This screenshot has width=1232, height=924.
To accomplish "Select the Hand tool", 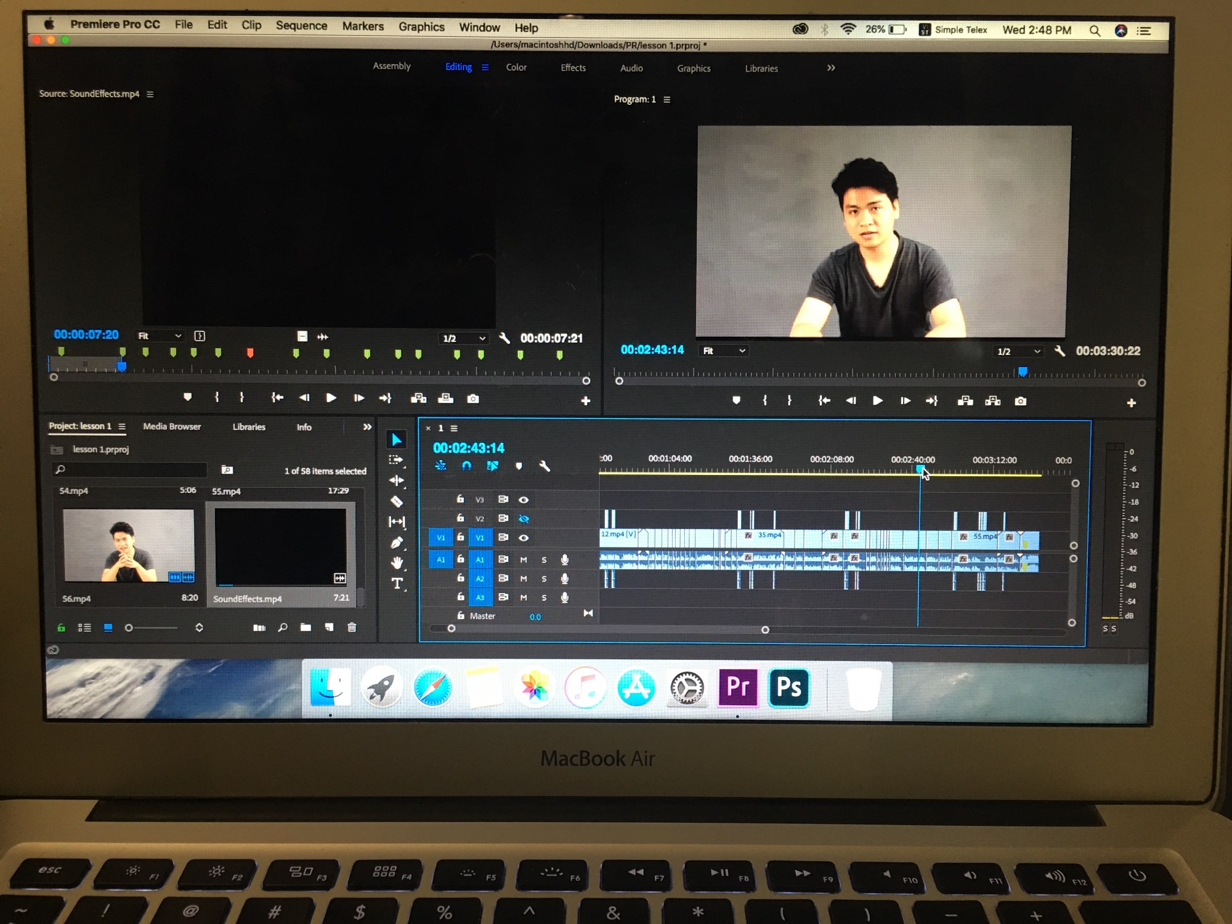I will 397,562.
